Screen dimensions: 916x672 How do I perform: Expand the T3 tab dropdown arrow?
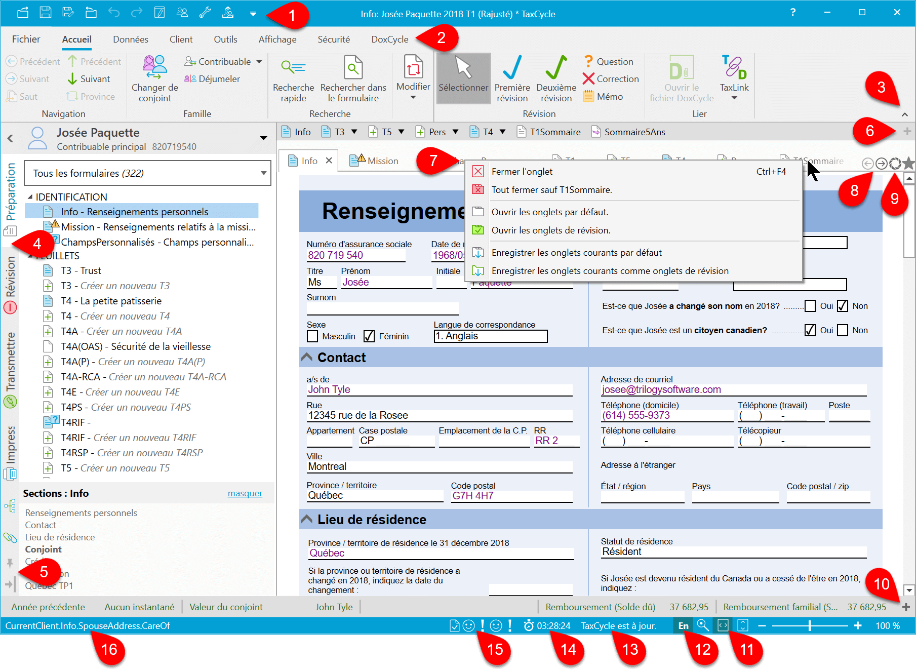click(354, 132)
